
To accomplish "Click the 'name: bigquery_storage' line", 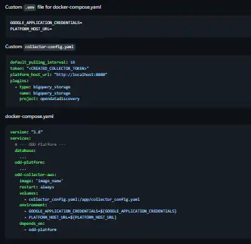I will pos(45,93).
